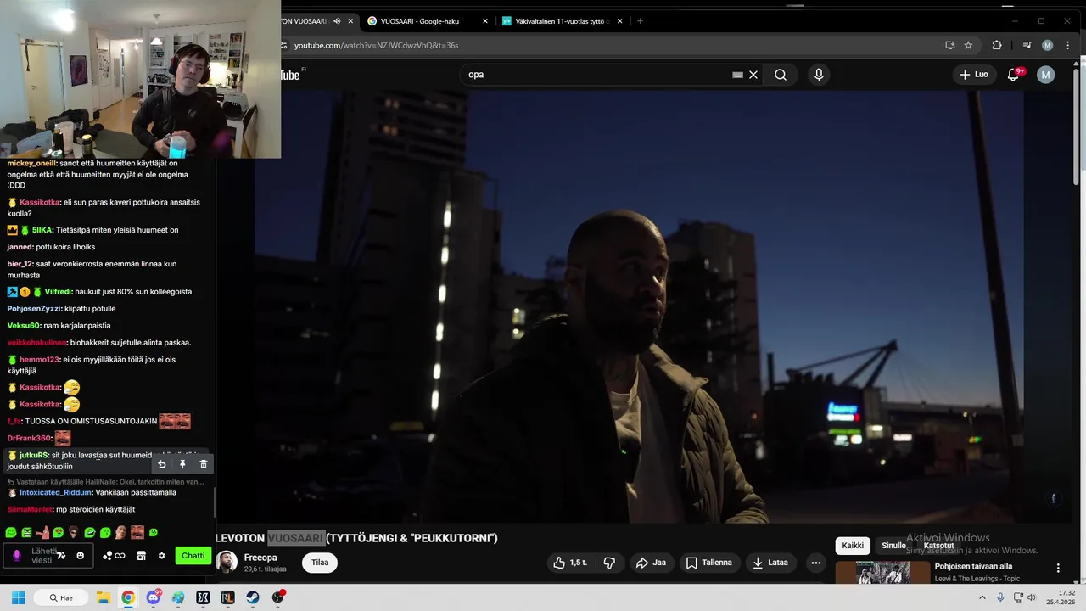Image resolution: width=1086 pixels, height=611 pixels.
Task: Open the chat shop icon
Action: [x=141, y=556]
